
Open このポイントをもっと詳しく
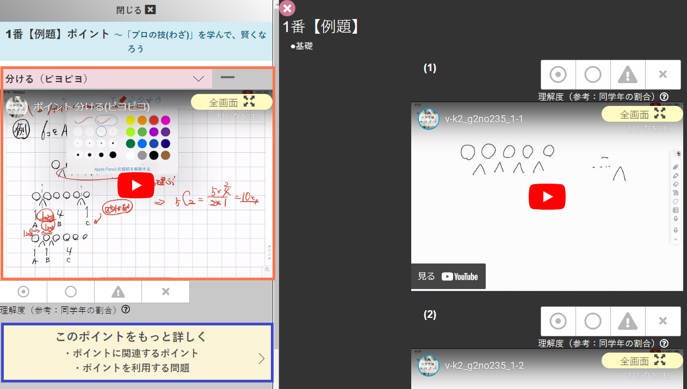coord(137,352)
